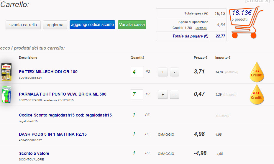The image size is (274, 164).
Task: Open the PARMALAT UHT PUNTO product link
Action: (x=63, y=94)
